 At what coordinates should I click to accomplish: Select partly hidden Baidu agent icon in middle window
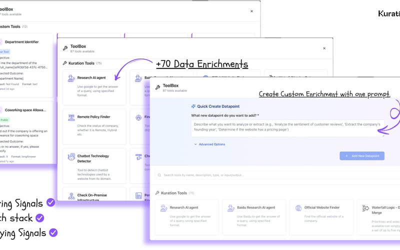tap(138, 78)
